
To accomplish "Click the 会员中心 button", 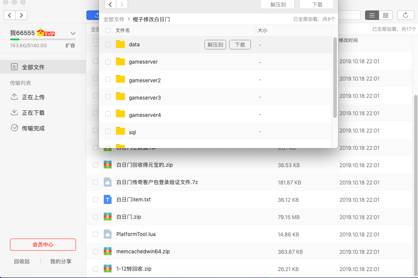I will click(43, 245).
